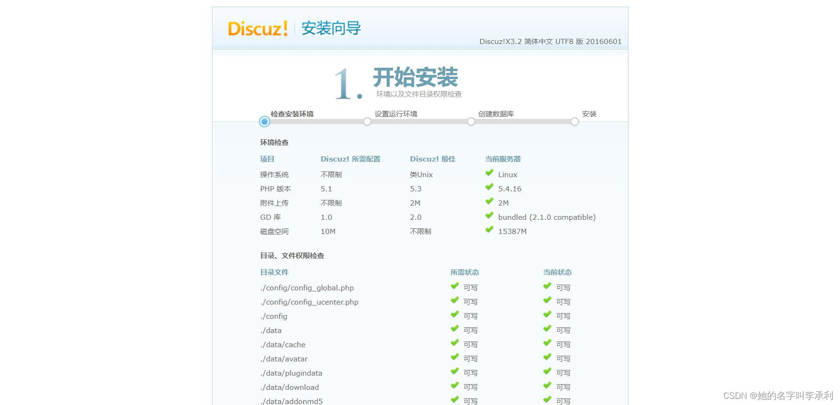This screenshot has height=405, width=840.
Task: Click the Discuz! 最佳 column header
Action: [433, 159]
